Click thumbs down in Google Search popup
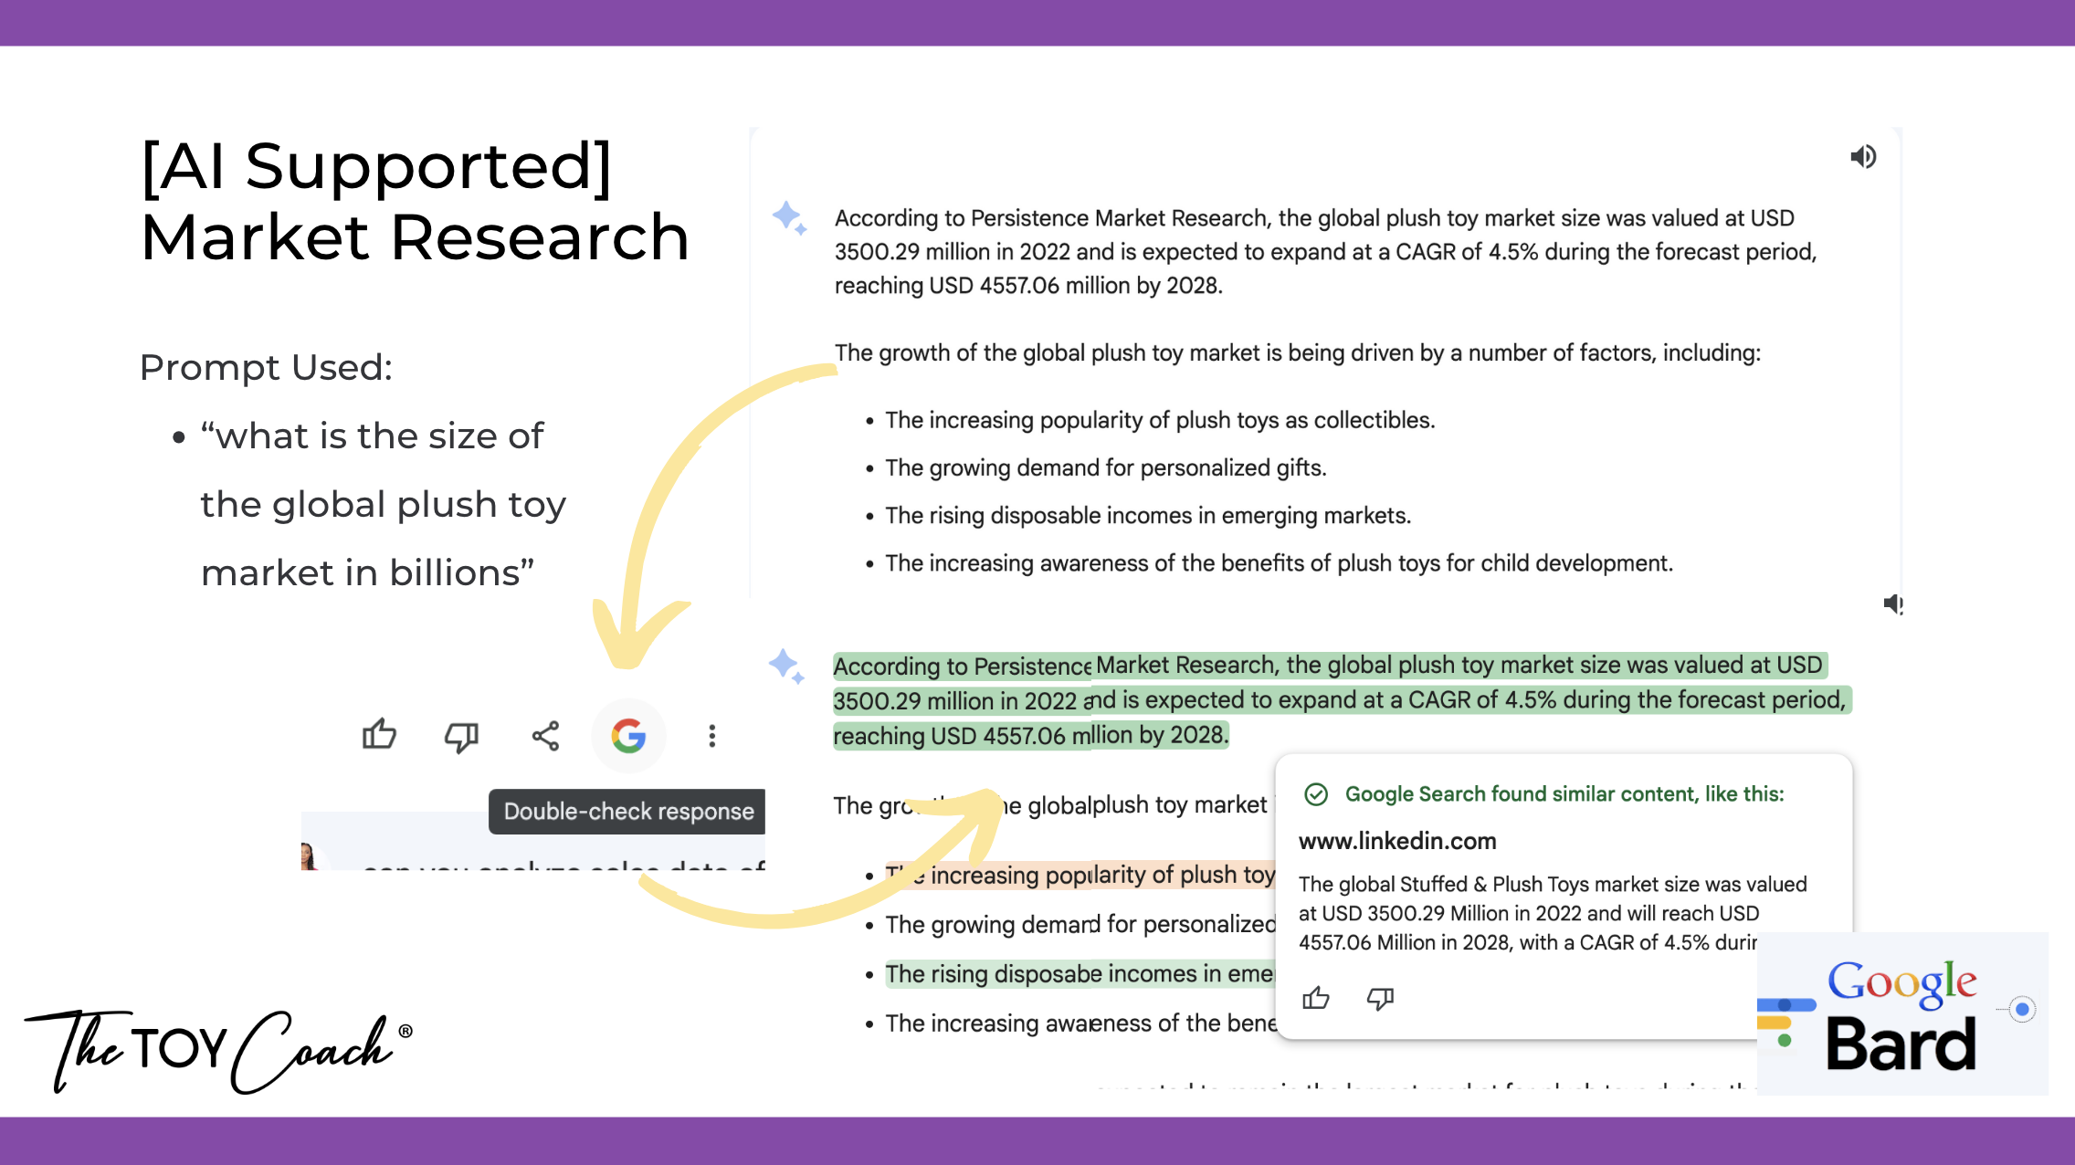This screenshot has height=1165, width=2075. pos(1380,999)
